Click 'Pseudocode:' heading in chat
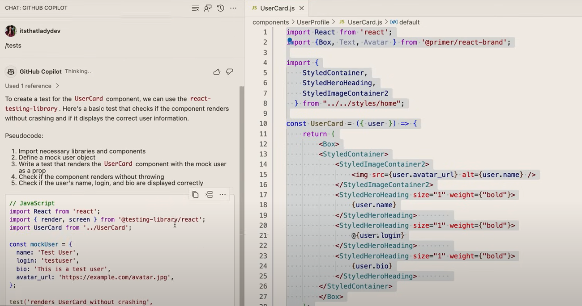This screenshot has height=306, width=582. [24, 136]
